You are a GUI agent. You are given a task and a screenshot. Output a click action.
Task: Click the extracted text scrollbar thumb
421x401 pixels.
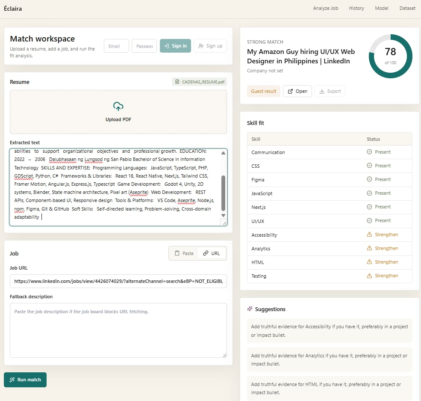click(223, 193)
